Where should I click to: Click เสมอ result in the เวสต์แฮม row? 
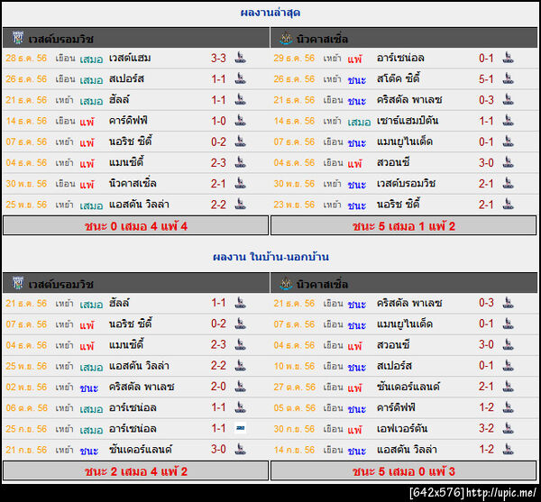91,59
